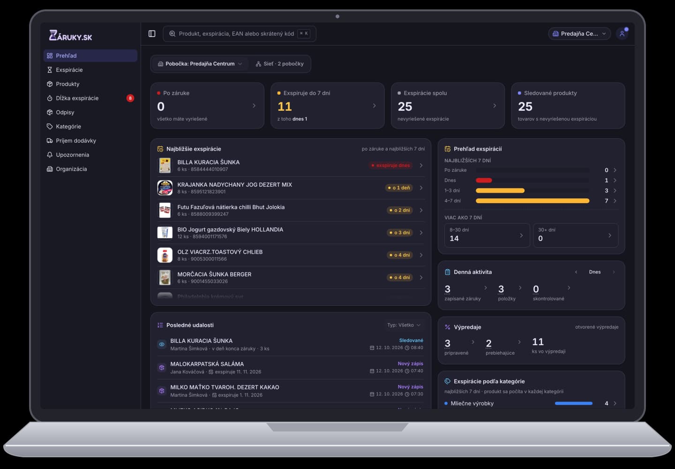Go to previous day in Denná aktivita
Viewport: 675px width, 469px height.
click(576, 272)
